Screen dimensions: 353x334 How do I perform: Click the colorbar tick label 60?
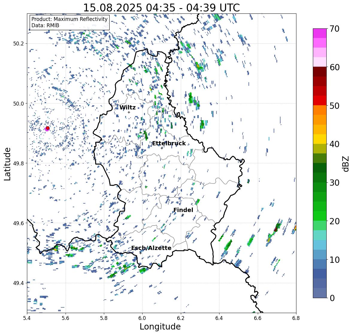click(x=334, y=67)
